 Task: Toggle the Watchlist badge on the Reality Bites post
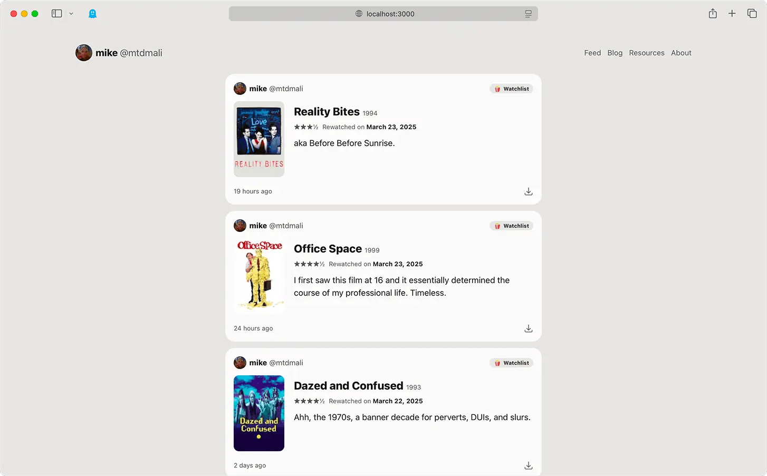point(511,89)
